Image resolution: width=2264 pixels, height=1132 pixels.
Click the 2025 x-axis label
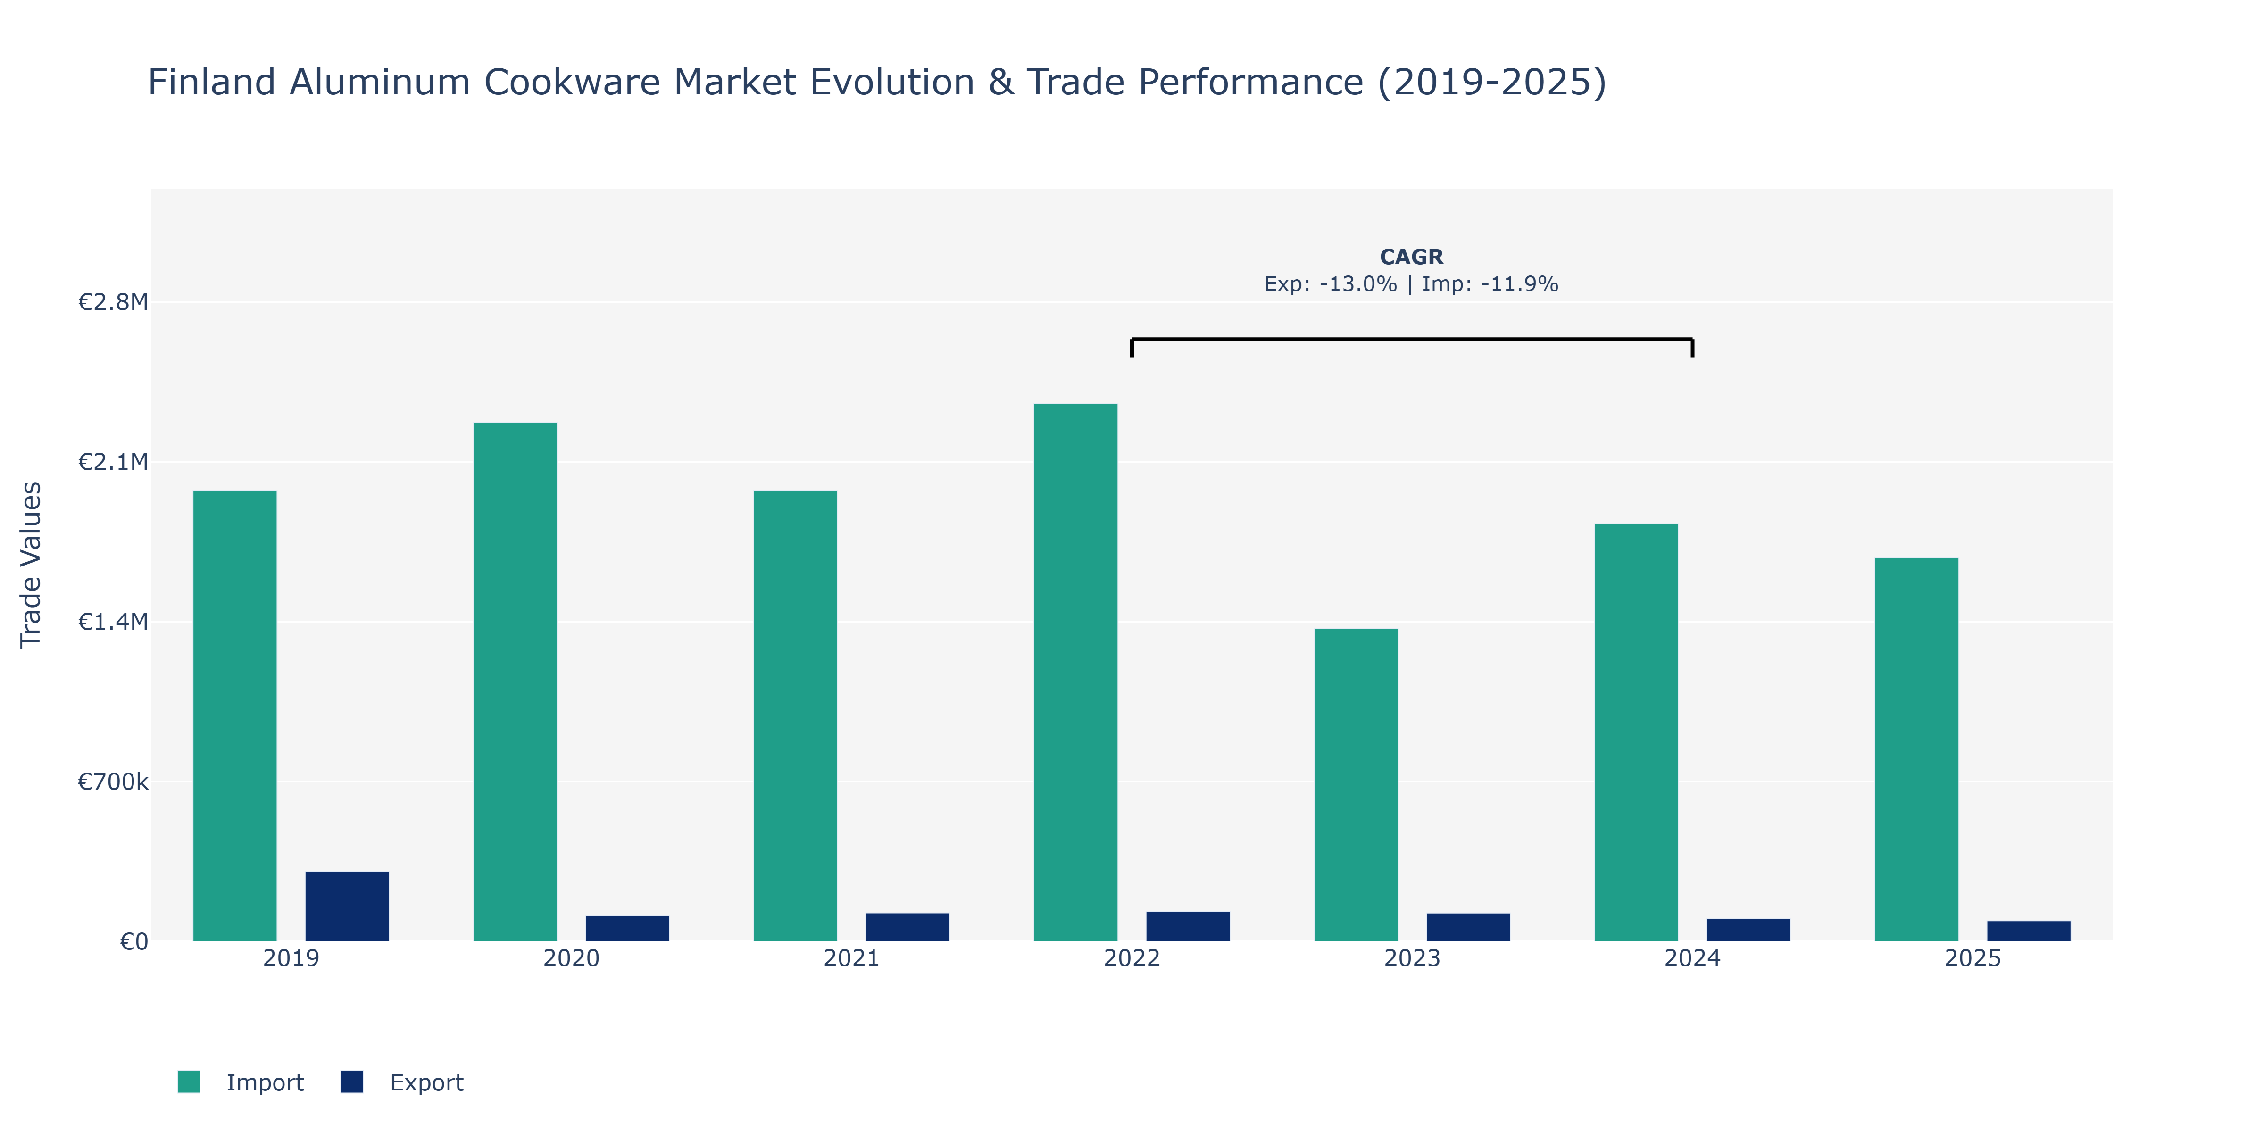1973,958
